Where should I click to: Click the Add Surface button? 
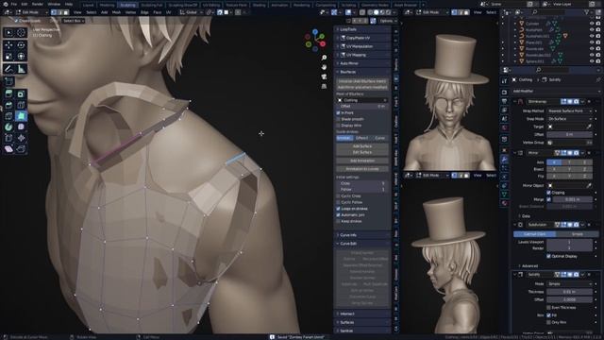click(x=362, y=146)
